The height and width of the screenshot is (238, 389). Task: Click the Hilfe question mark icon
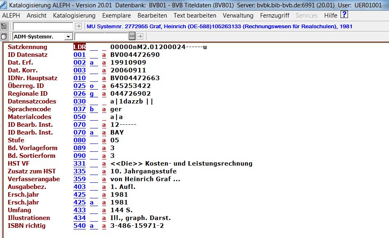pyautogui.click(x=344, y=15)
